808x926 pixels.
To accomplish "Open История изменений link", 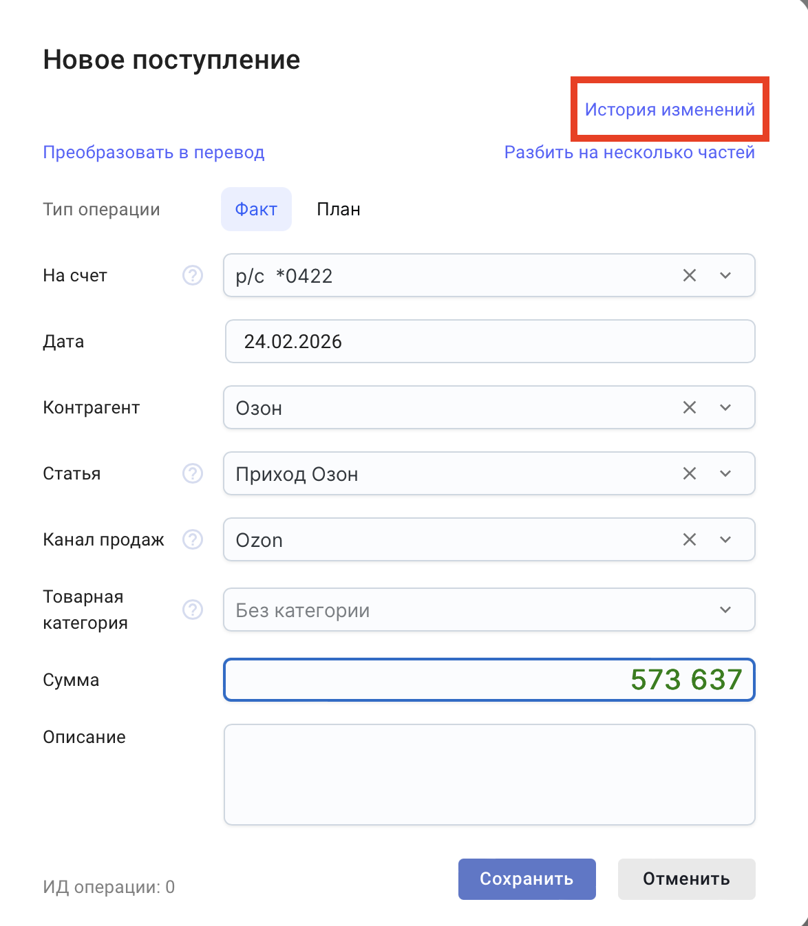I will [669, 110].
